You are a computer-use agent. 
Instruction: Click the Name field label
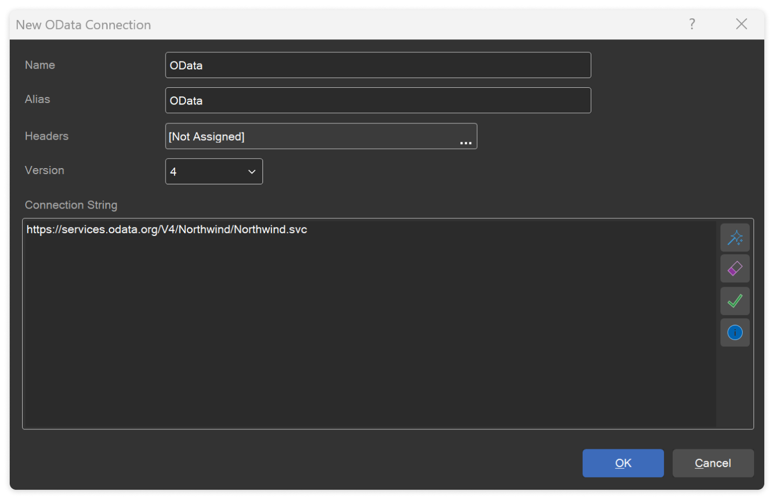40,65
